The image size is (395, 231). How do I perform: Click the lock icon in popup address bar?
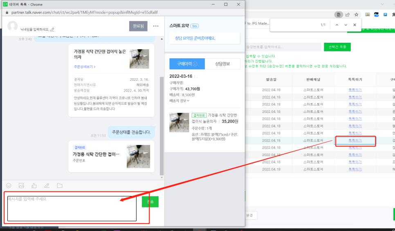click(7, 12)
